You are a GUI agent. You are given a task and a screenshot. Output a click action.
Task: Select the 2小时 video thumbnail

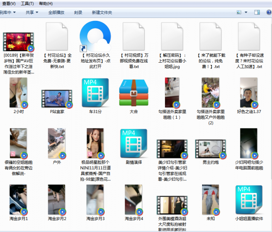[18, 92]
